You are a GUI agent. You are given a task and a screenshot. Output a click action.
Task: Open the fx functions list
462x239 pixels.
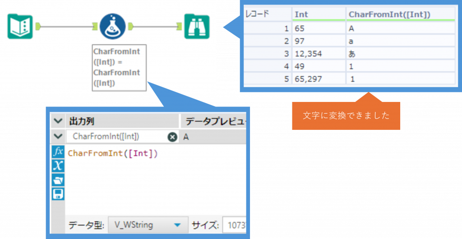[x=59, y=152]
